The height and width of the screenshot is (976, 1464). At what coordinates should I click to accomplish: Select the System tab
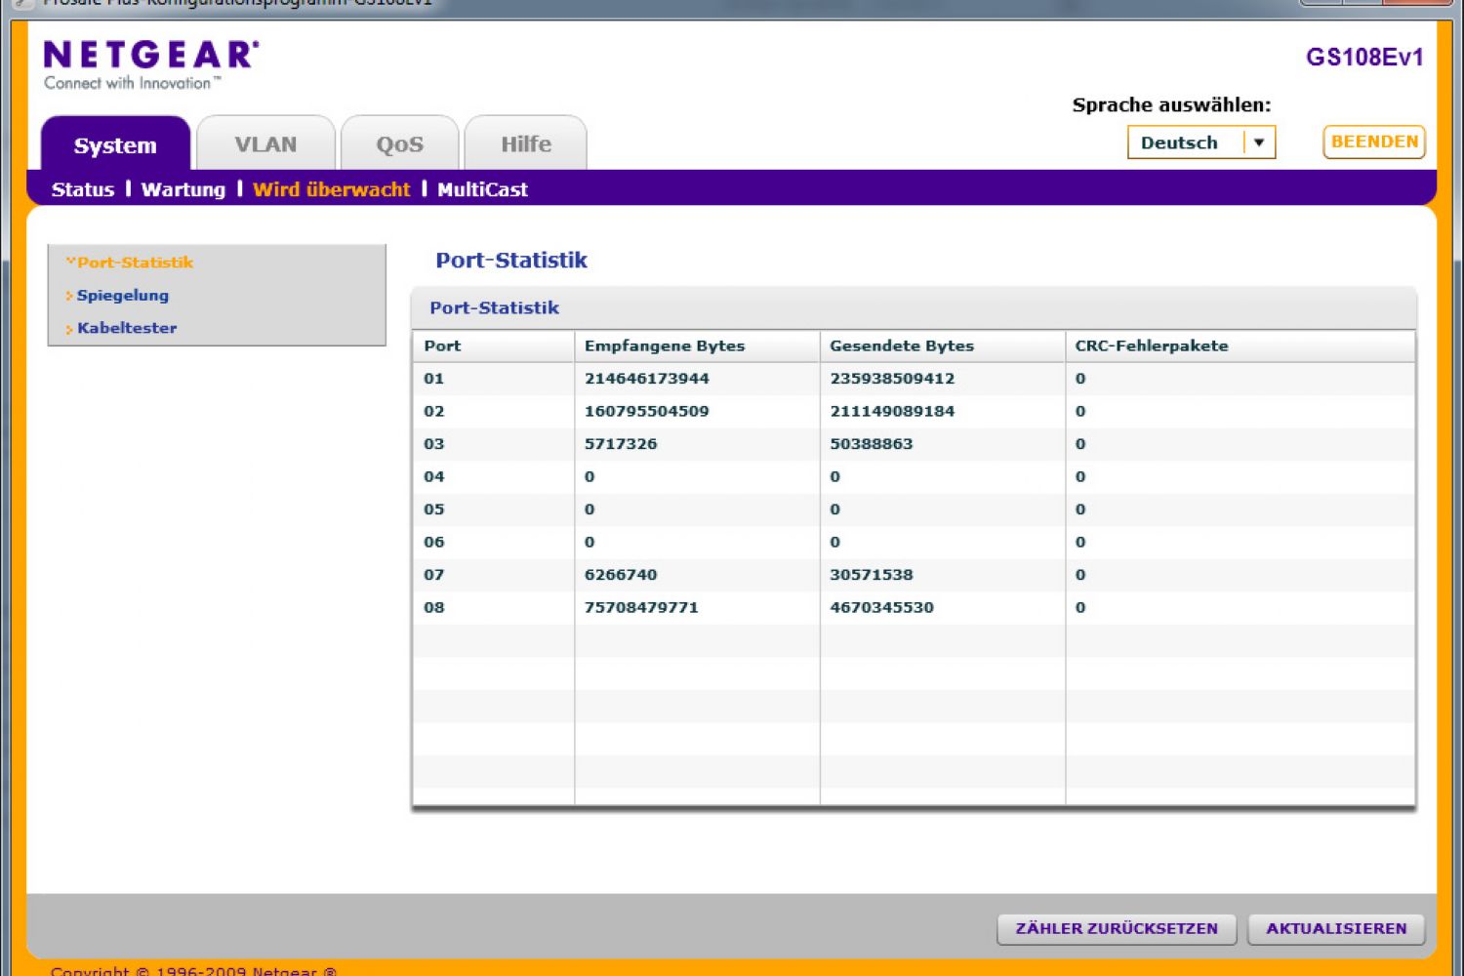[x=115, y=145]
